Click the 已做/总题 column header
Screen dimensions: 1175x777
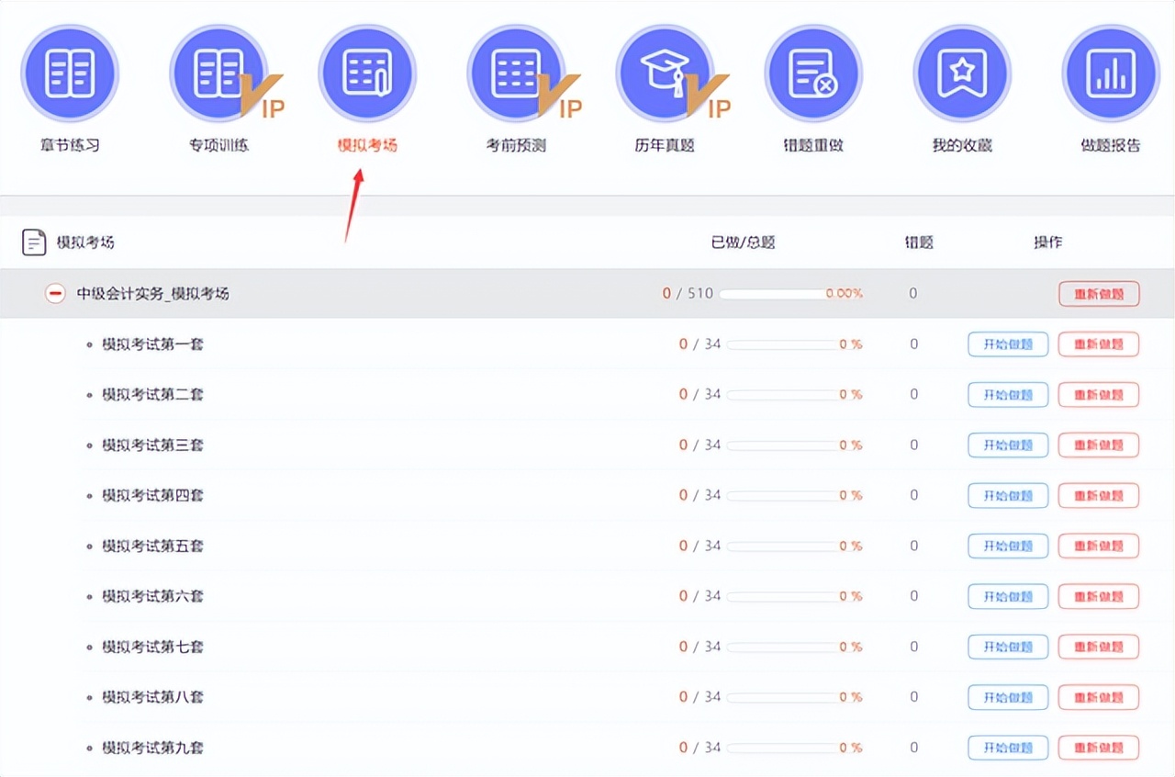[742, 242]
